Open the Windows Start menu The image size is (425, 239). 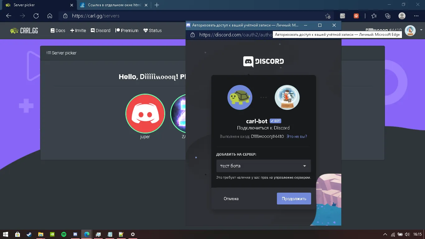click(x=6, y=234)
